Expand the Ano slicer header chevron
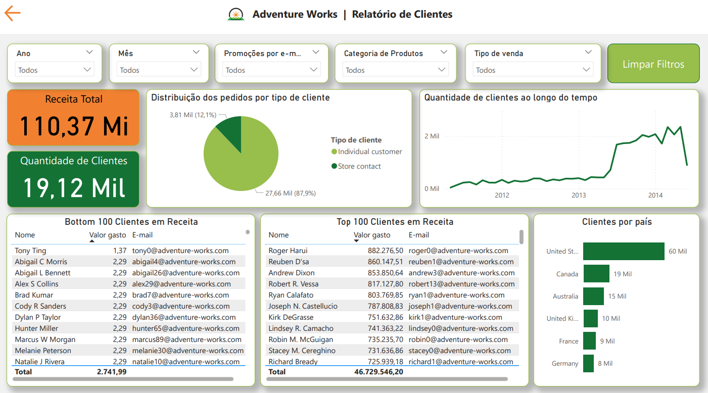The height and width of the screenshot is (393, 708). point(89,52)
